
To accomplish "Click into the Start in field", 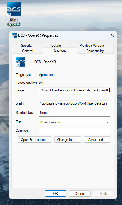I will (75, 104).
